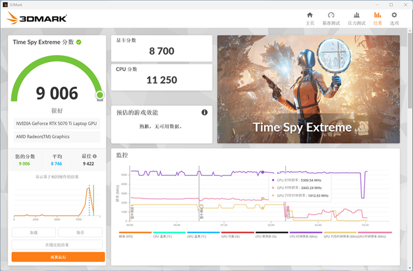The image size is (413, 271).
Task: Go to Benchmarks (基准测试) page
Action: point(331,18)
